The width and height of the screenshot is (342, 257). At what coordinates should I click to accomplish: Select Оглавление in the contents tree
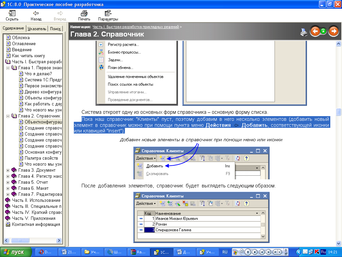point(24,44)
